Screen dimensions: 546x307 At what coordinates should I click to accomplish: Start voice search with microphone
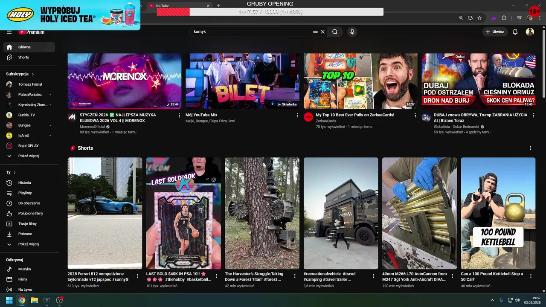(x=352, y=32)
